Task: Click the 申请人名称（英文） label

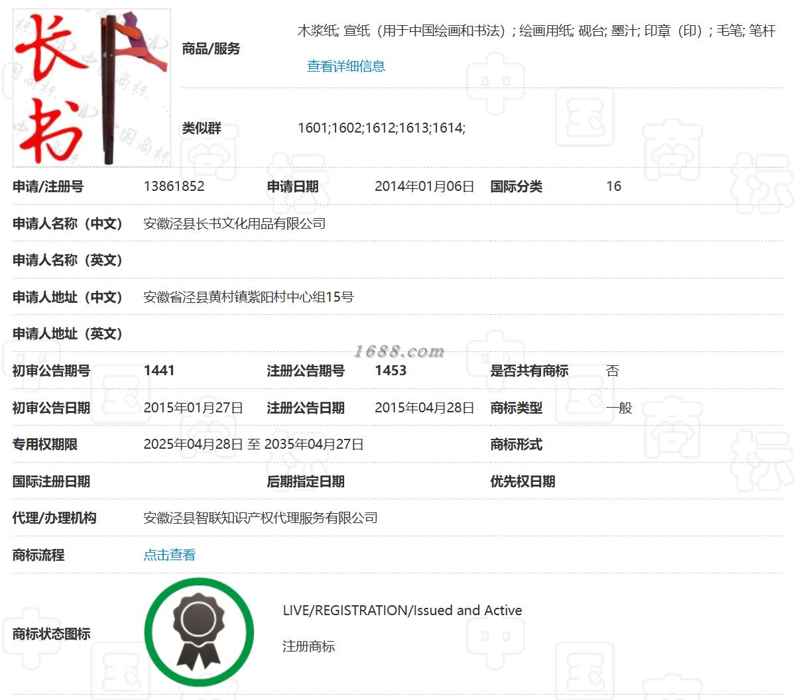Action: (68, 260)
